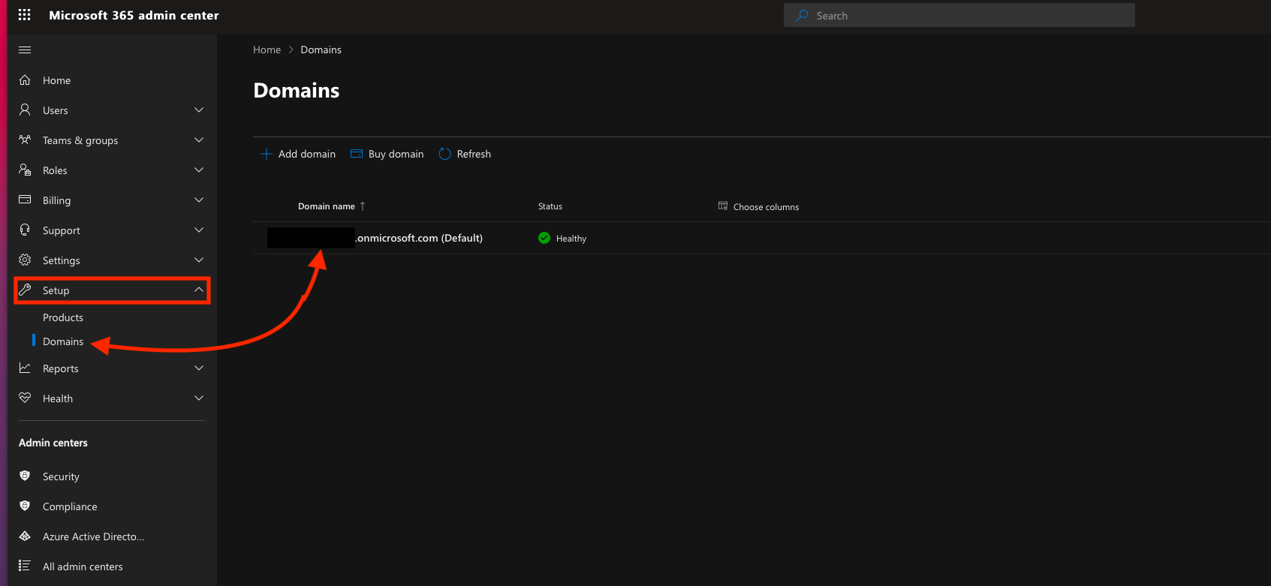
Task: Click the Azure Active Directory icon
Action: [x=25, y=536]
